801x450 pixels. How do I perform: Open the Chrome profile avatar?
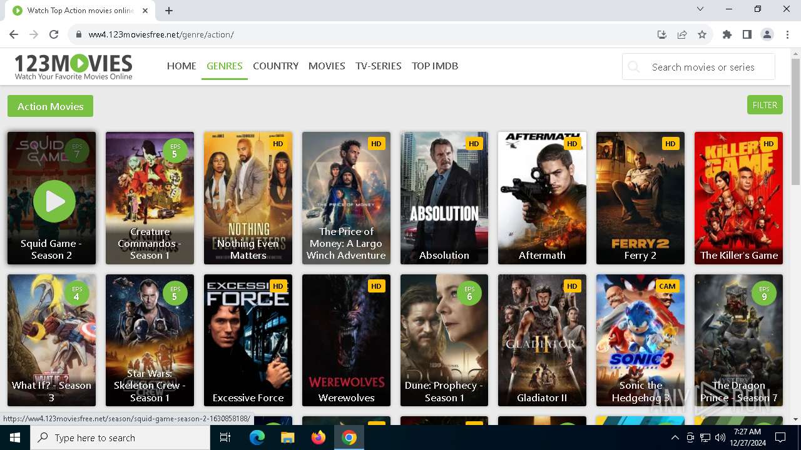767,34
